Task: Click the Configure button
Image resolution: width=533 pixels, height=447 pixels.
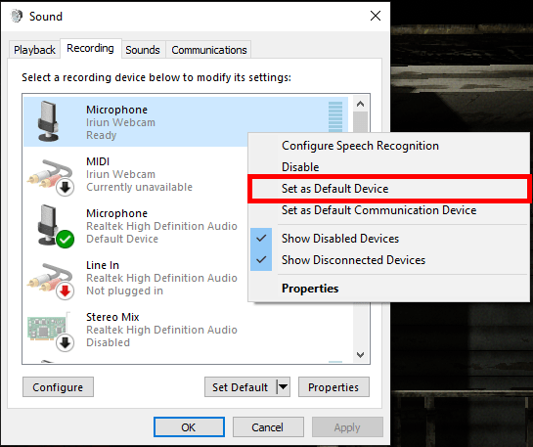Action: pos(58,386)
